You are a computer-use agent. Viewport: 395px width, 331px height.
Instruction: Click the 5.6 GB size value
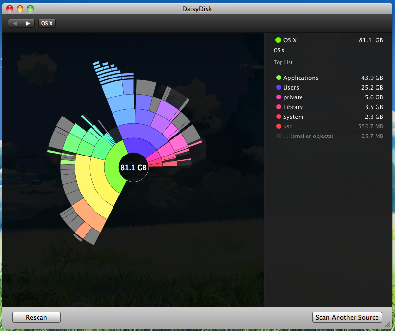374,97
